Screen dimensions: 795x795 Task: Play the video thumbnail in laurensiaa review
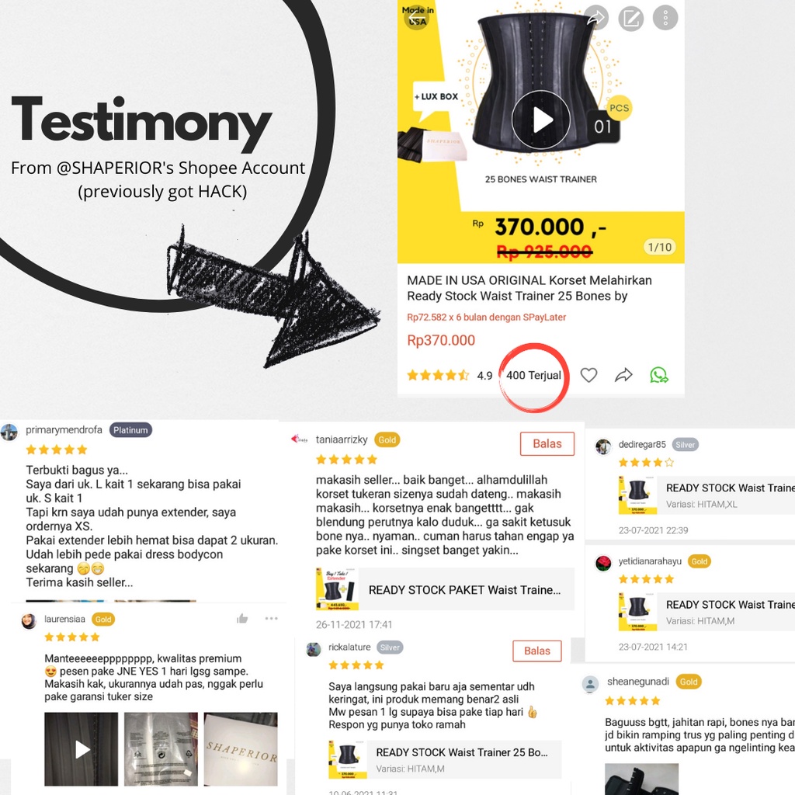[x=81, y=749]
